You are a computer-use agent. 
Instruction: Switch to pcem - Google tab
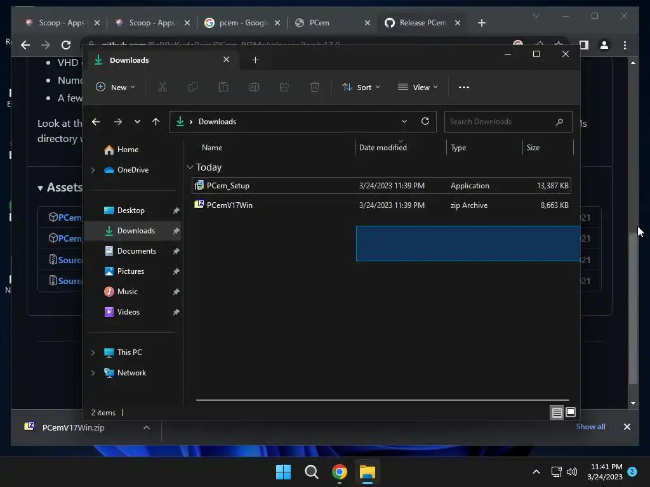coord(242,23)
